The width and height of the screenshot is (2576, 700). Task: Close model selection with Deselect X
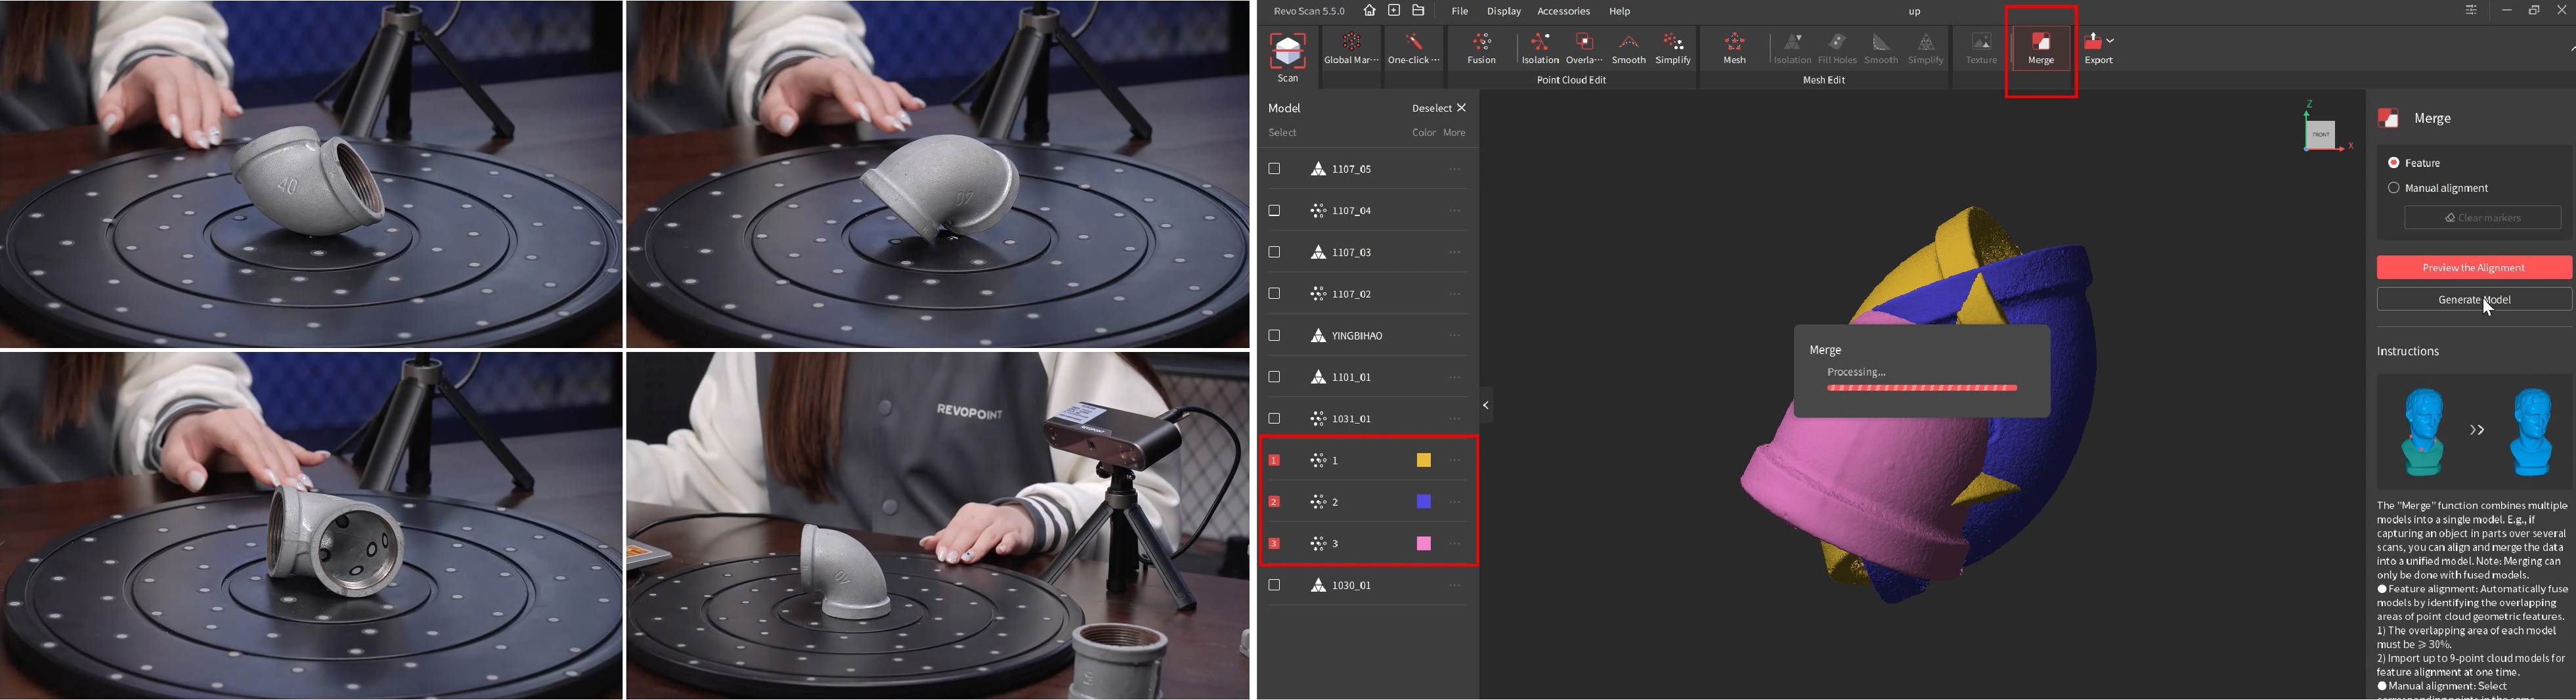[x=1462, y=108]
